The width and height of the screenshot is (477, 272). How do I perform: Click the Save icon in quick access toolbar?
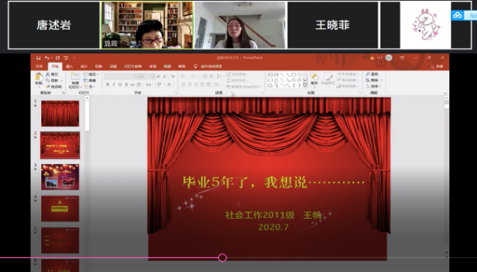pyautogui.click(x=38, y=58)
